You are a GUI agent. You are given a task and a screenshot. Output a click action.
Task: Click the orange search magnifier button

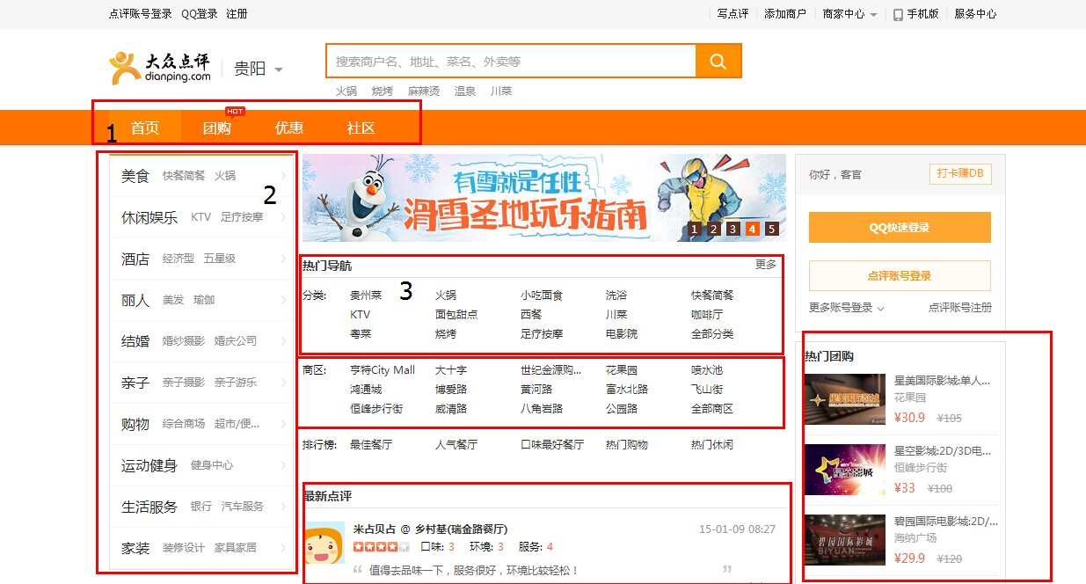[x=718, y=61]
